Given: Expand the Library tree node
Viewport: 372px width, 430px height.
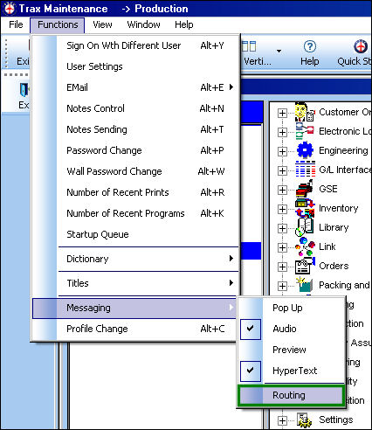Looking at the screenshot, I should (282, 228).
